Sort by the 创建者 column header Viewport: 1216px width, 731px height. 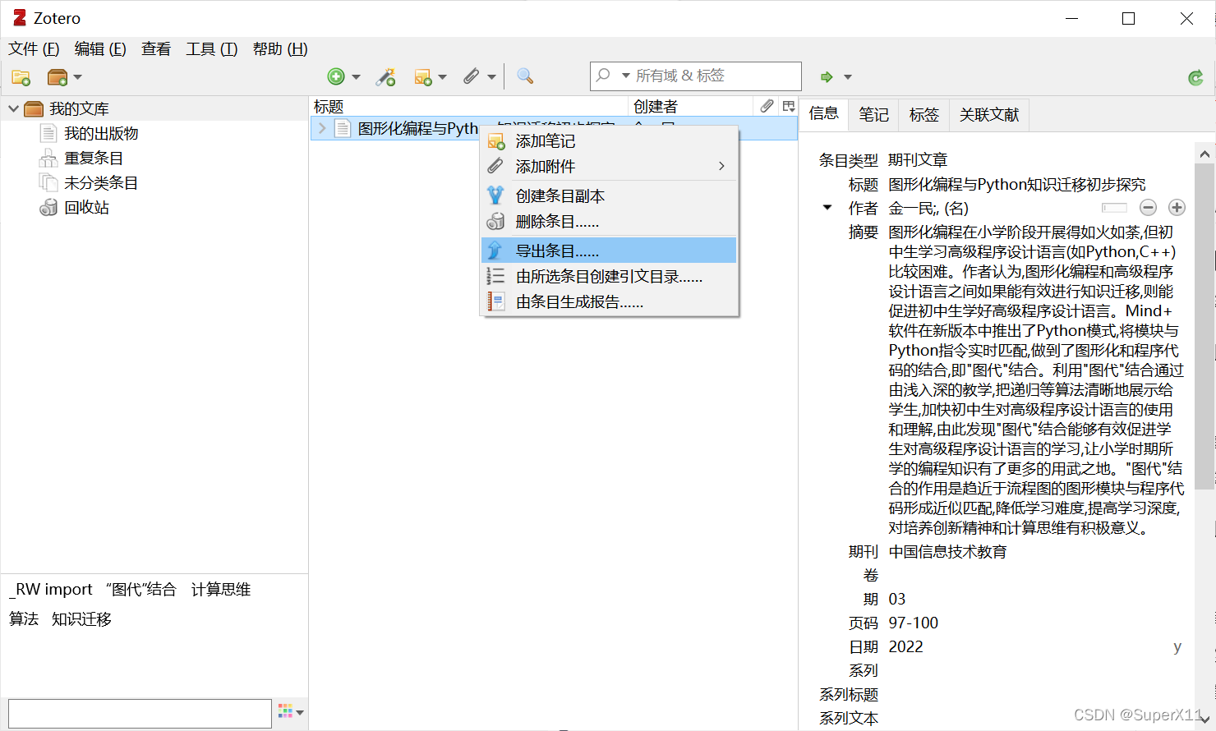[x=691, y=106]
